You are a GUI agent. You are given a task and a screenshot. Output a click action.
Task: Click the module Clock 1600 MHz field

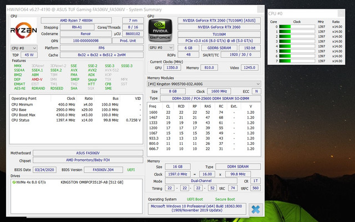219,91
